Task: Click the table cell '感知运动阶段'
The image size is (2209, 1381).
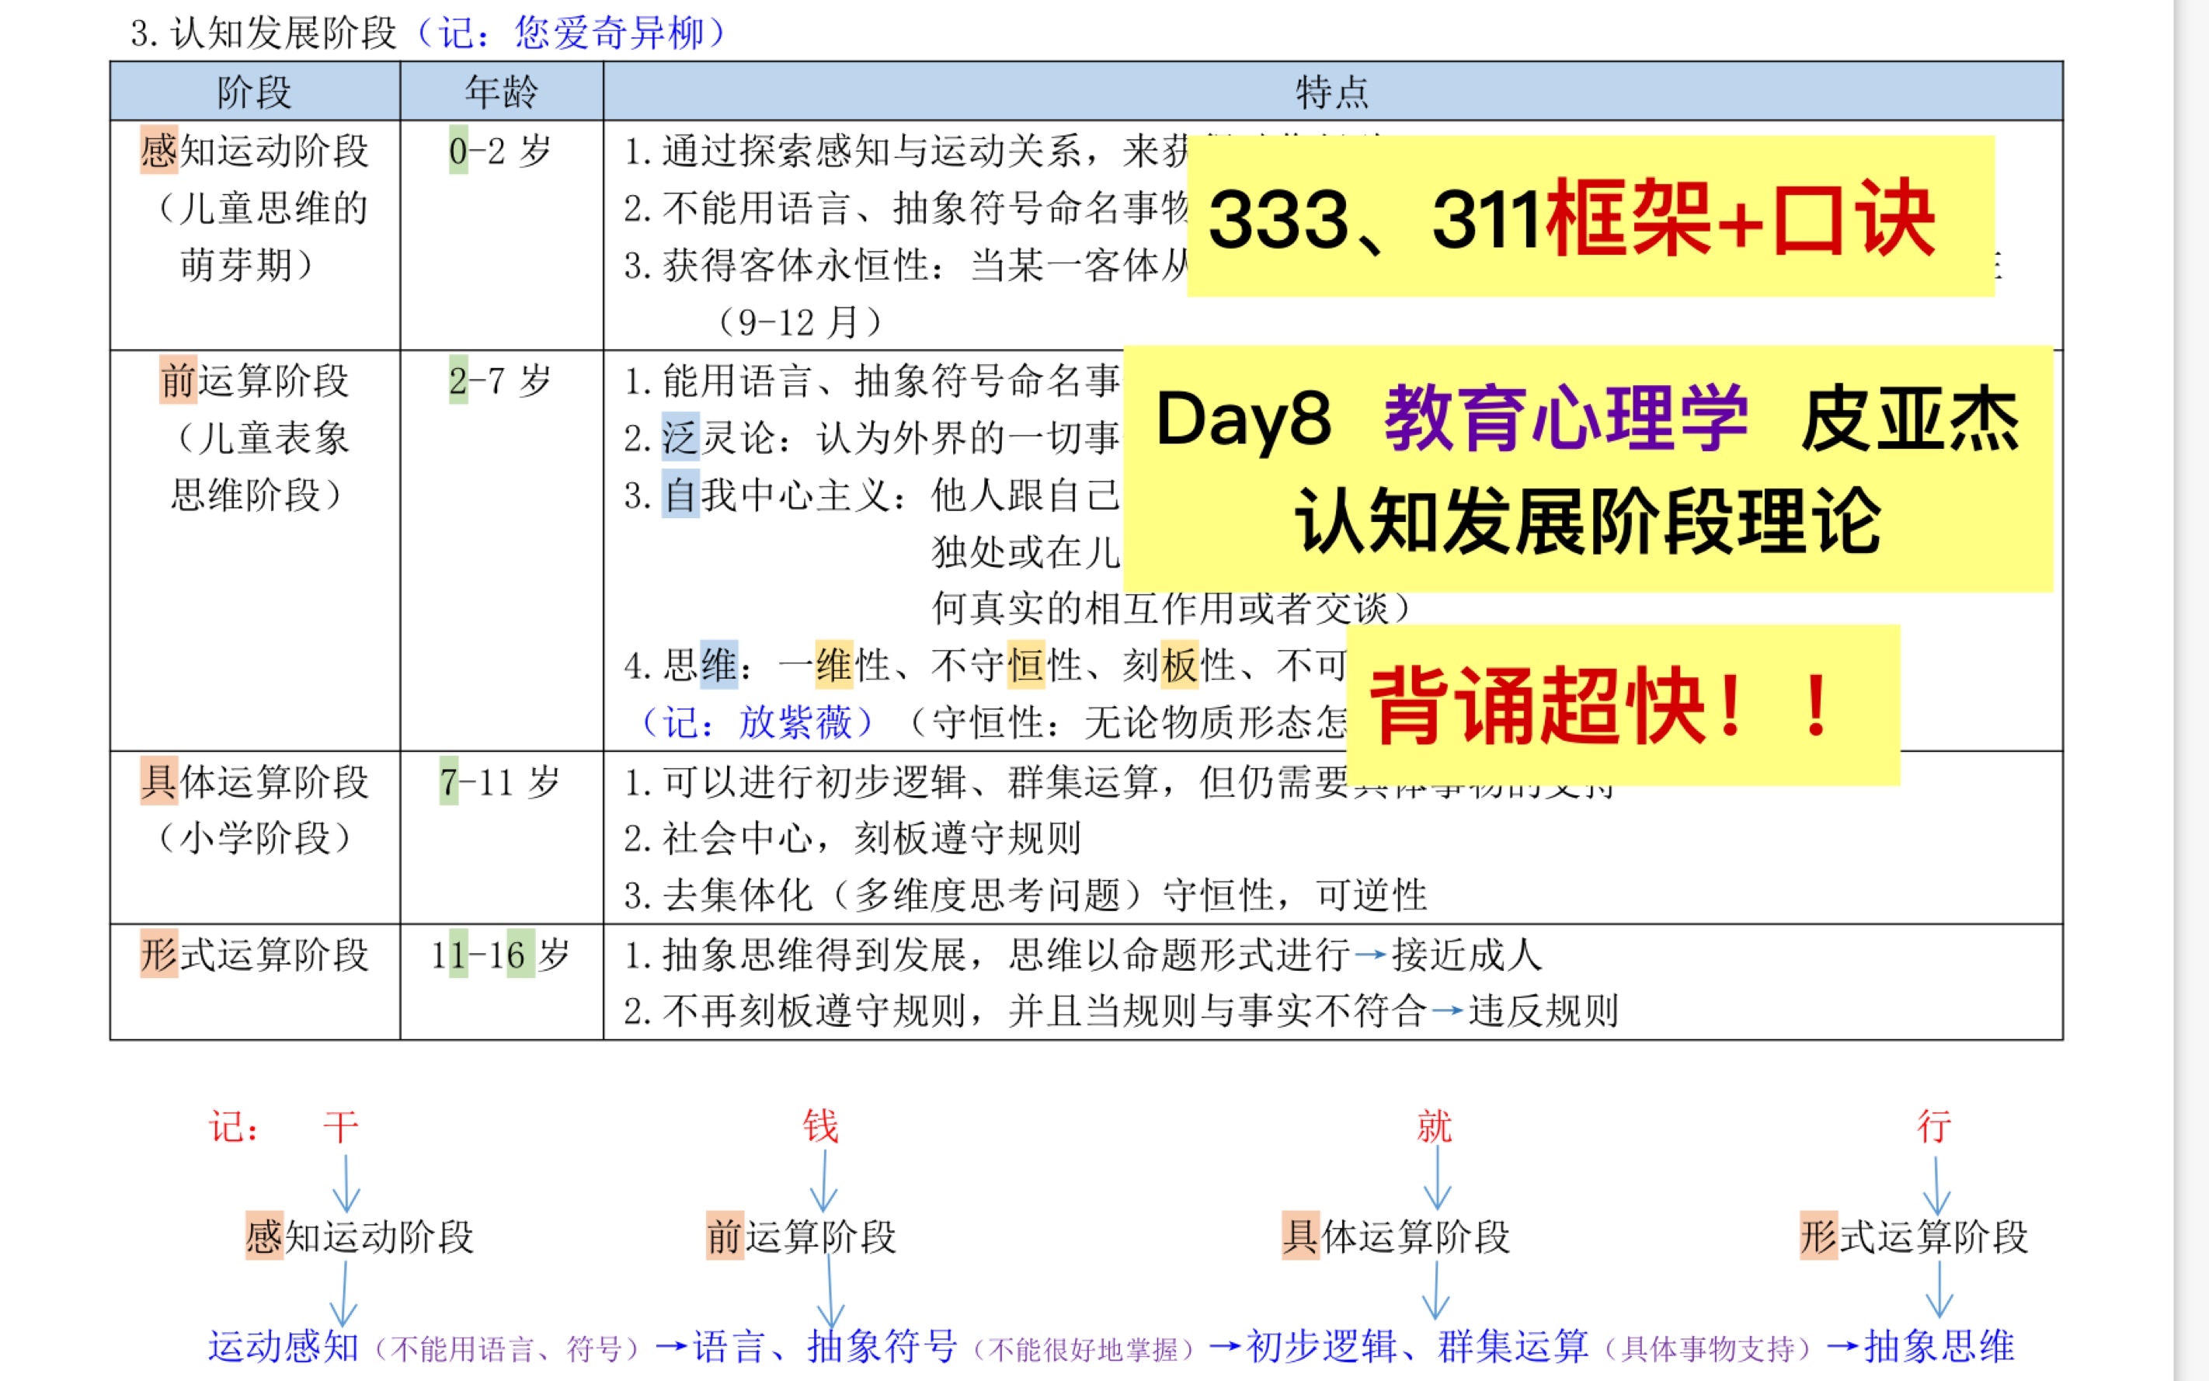Action: tap(254, 151)
